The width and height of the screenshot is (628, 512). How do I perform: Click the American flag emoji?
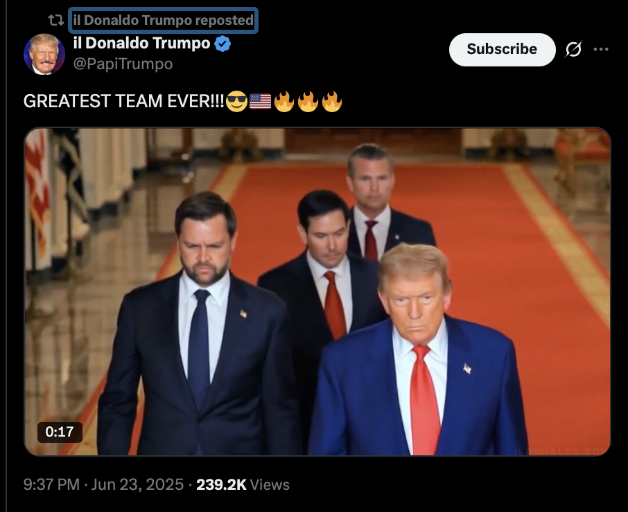pos(261,101)
